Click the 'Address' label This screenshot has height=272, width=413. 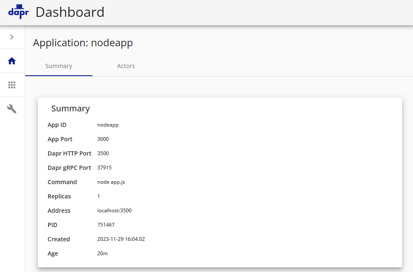(59, 210)
